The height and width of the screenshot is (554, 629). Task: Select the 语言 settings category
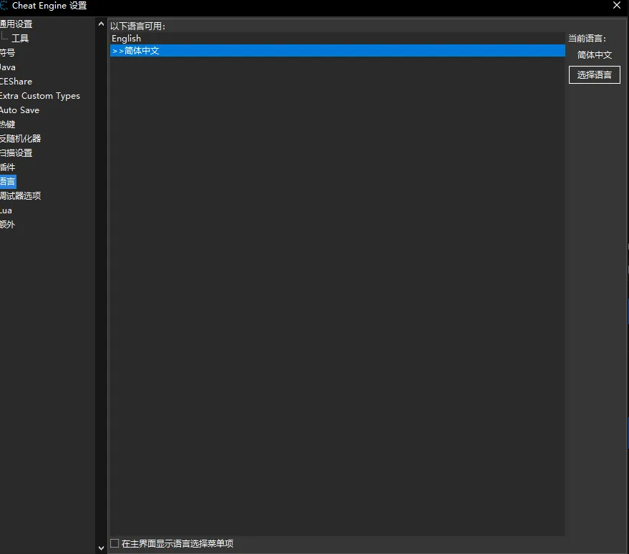coord(8,181)
